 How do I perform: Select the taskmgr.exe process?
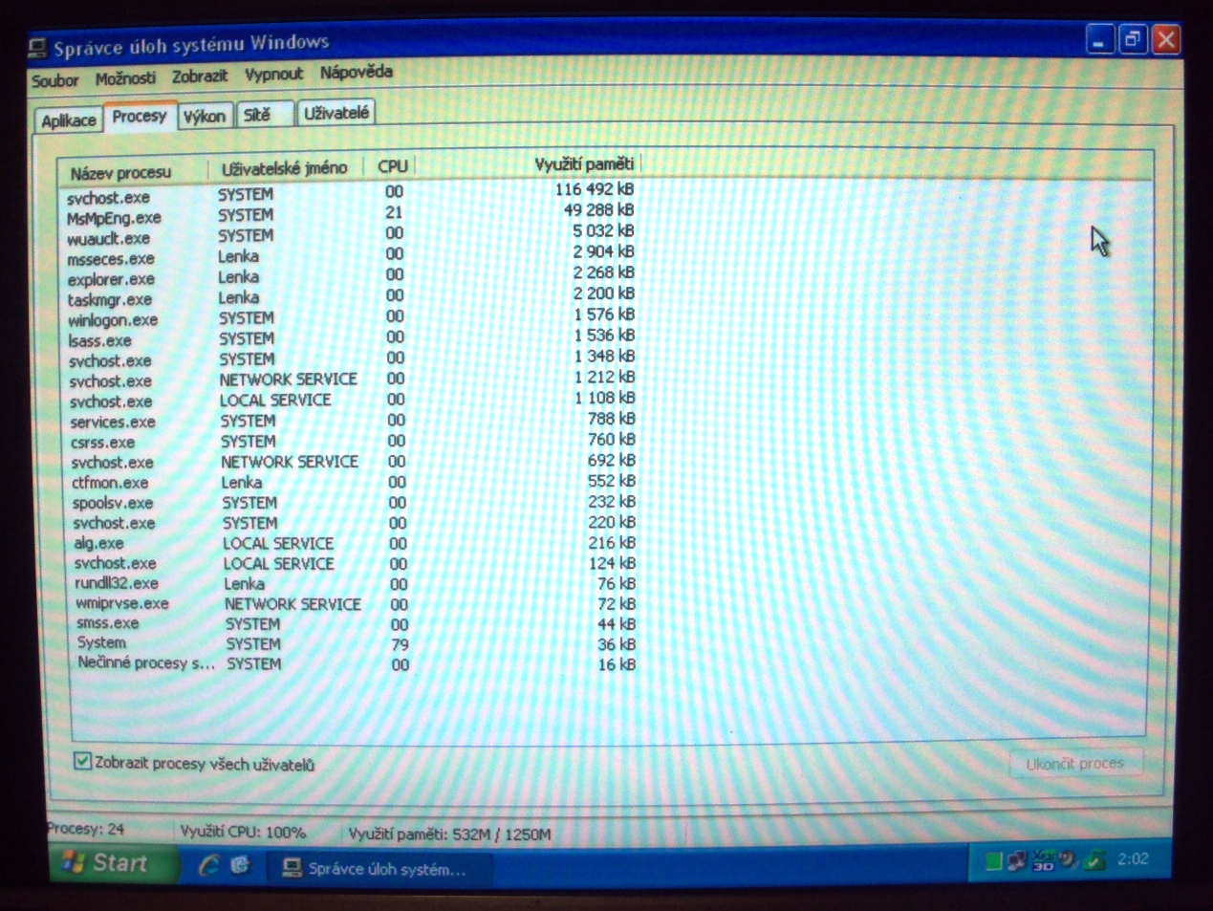(351, 298)
